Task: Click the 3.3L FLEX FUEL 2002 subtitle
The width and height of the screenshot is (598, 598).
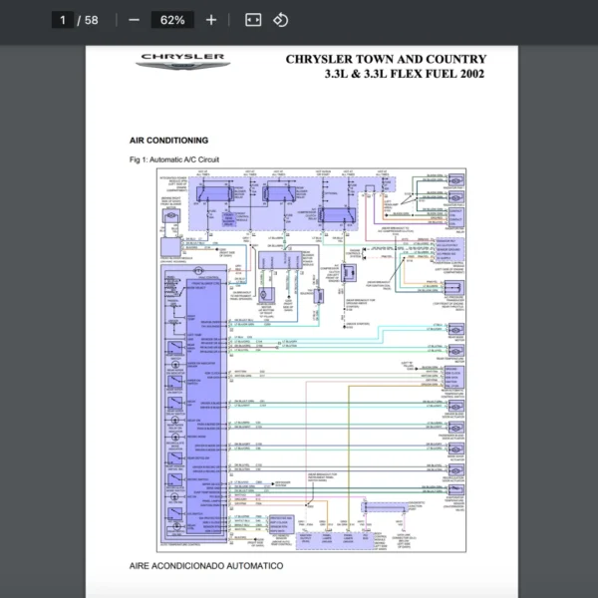Action: (405, 75)
